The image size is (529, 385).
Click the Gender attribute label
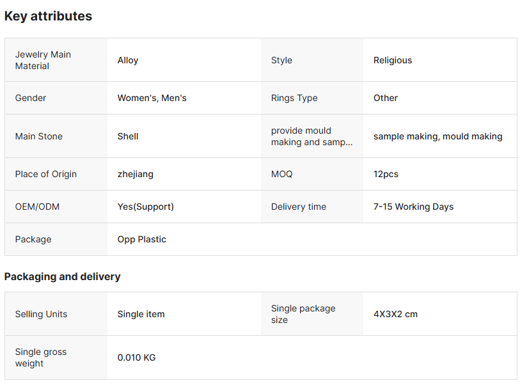coord(31,98)
